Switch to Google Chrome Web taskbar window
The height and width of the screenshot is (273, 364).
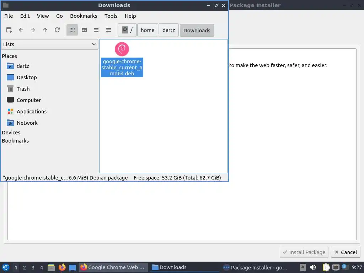click(x=113, y=267)
